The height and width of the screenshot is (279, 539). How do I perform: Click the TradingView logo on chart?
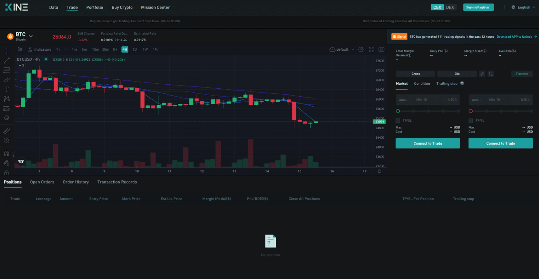(x=21, y=162)
